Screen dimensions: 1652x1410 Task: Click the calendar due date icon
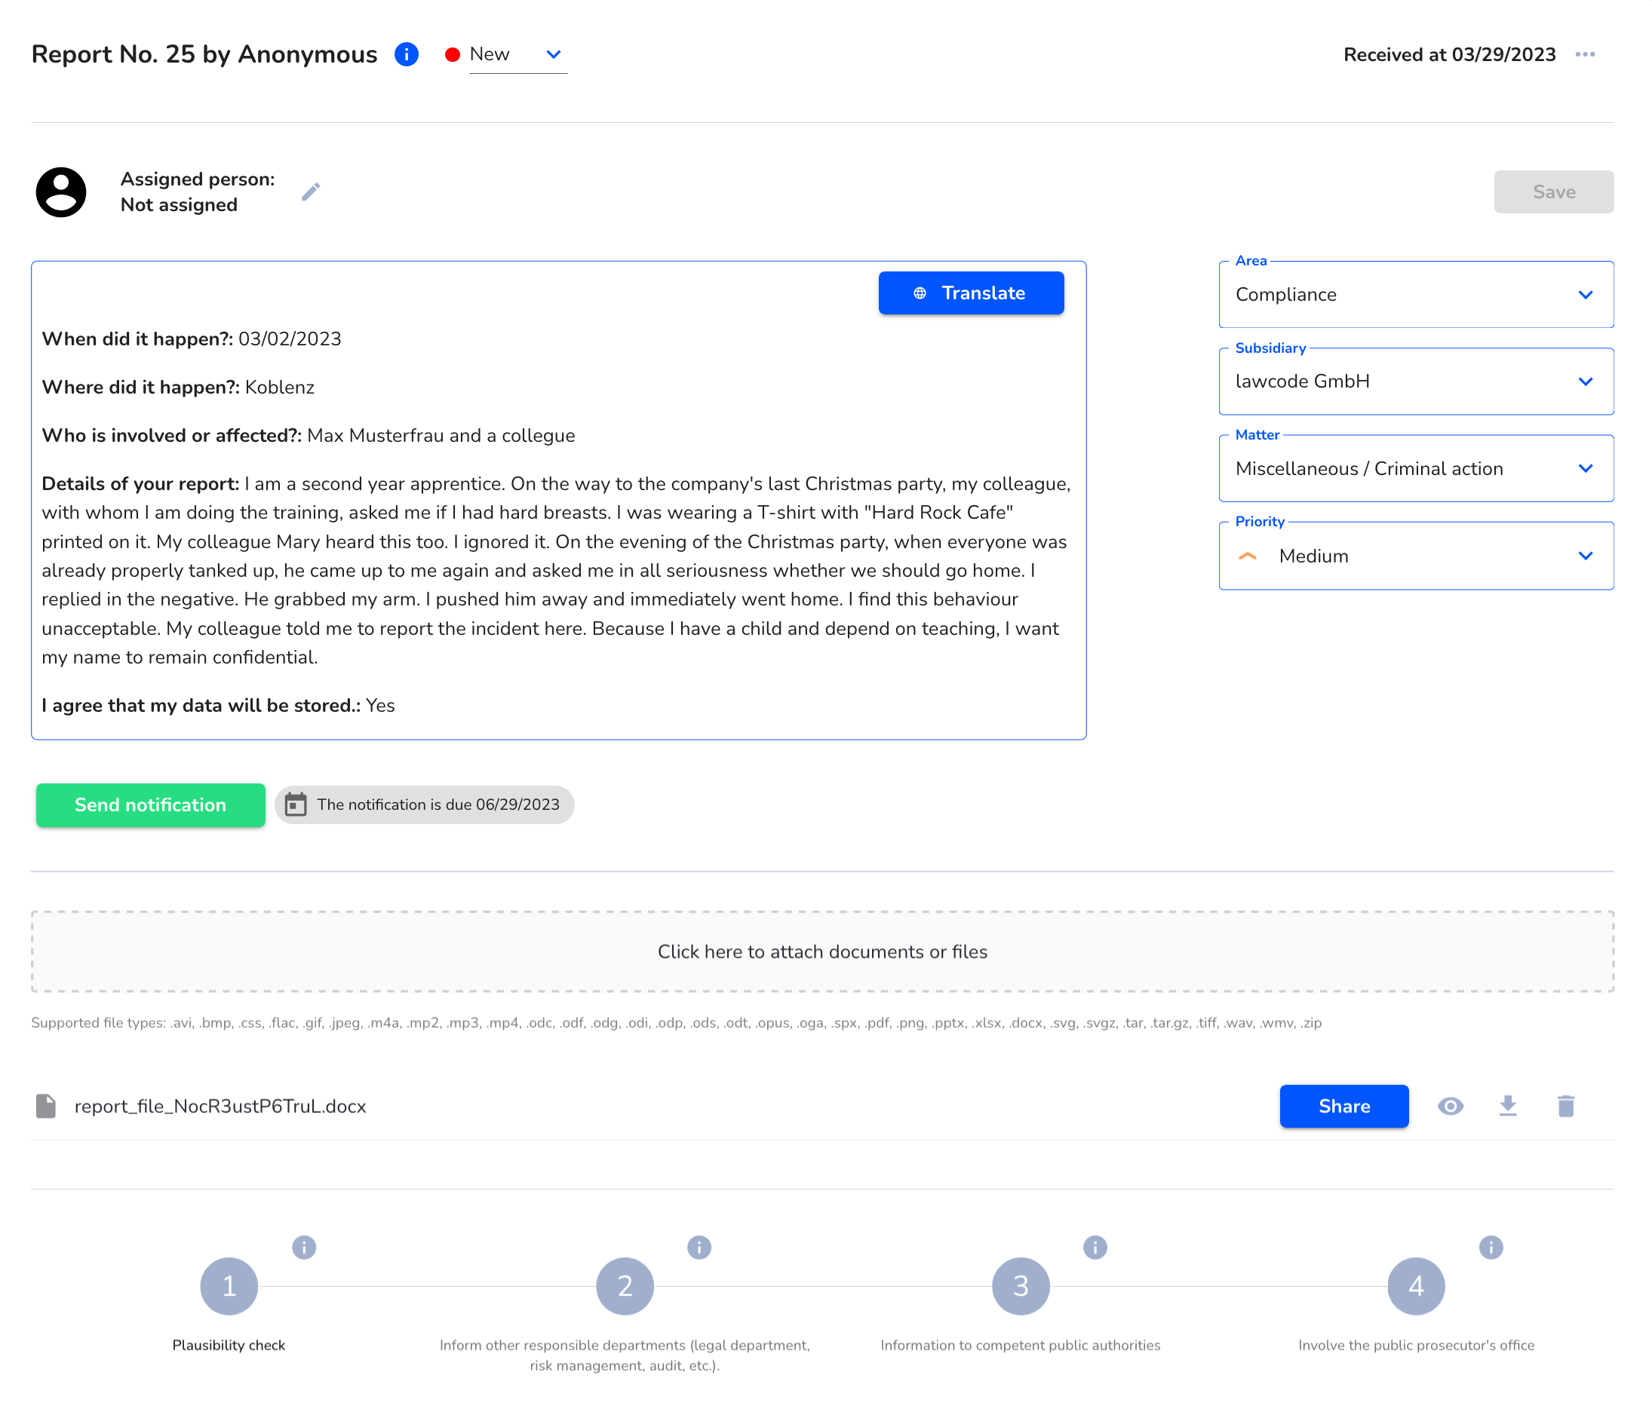(295, 805)
